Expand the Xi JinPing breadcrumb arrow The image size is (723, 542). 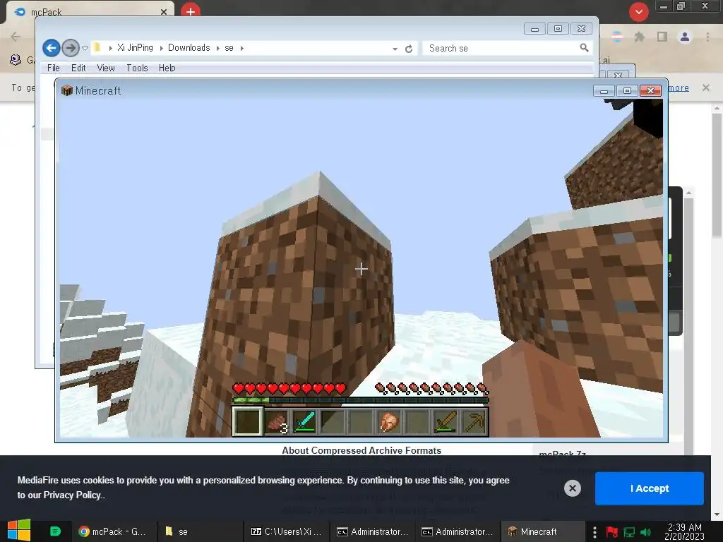point(161,48)
